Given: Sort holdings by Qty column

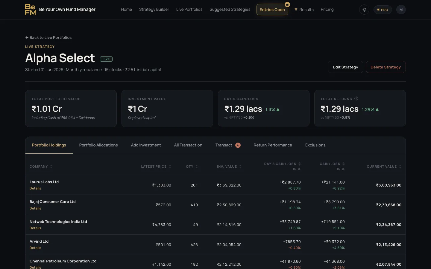Looking at the screenshot, I should click(x=192, y=166).
